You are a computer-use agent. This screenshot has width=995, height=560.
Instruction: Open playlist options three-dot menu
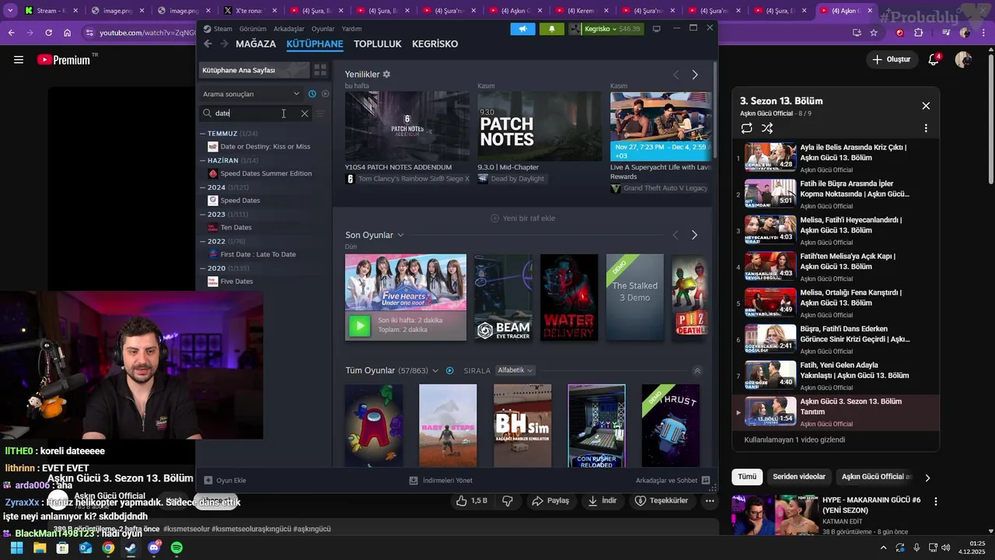[926, 128]
